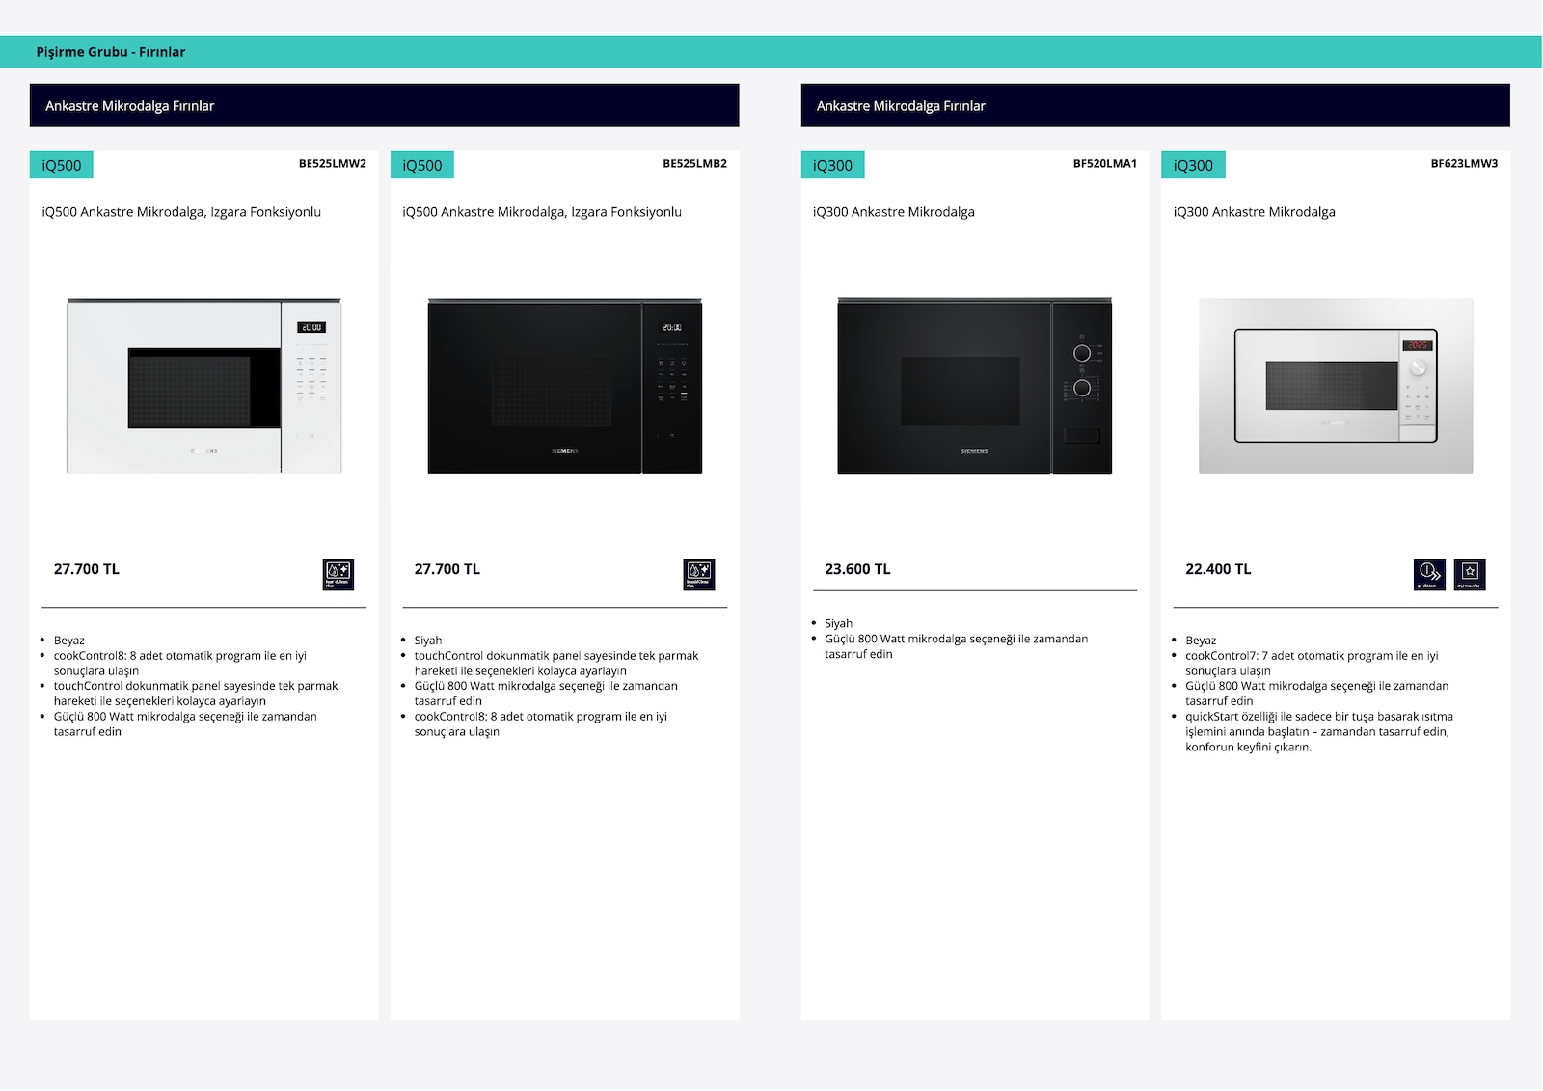Click the quickStart özelliği bullet text
1543x1091 pixels.
point(1319,732)
